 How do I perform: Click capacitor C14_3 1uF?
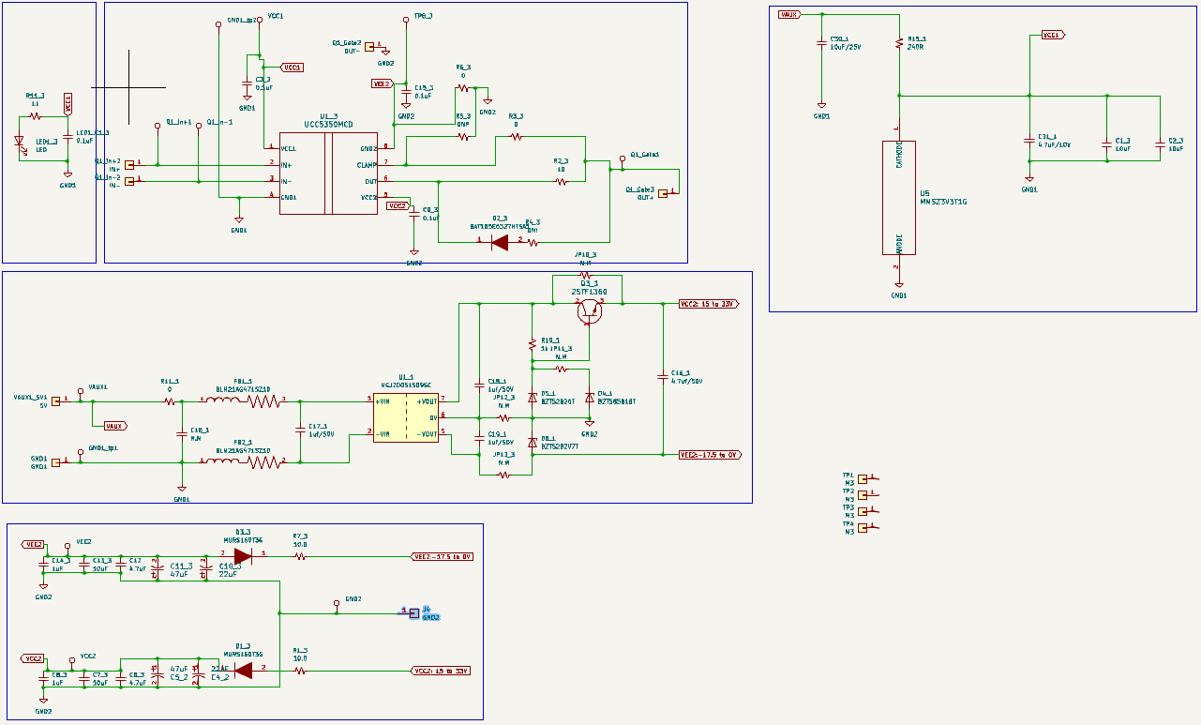[x=43, y=566]
